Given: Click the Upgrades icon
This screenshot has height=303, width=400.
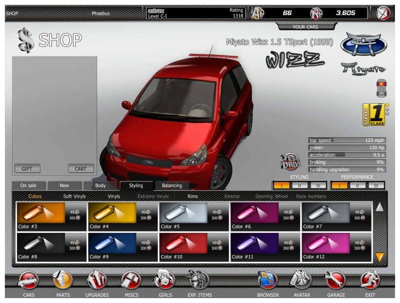Looking at the screenshot, I should tap(96, 281).
